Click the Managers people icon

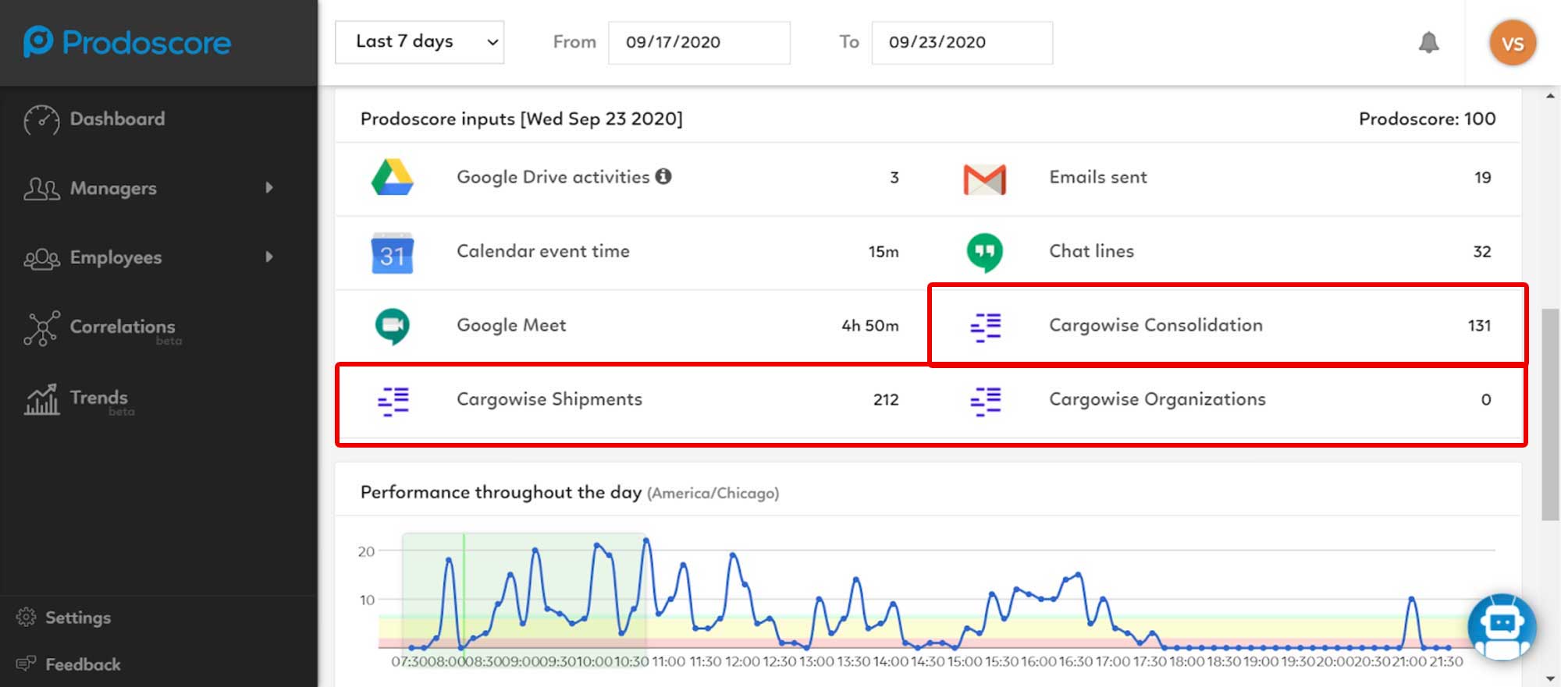(41, 189)
